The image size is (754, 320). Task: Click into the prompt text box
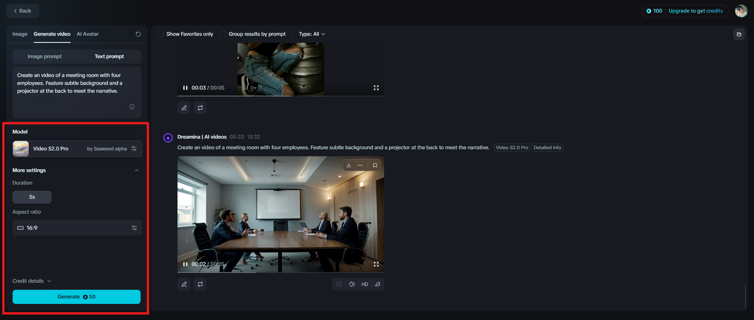pyautogui.click(x=77, y=93)
